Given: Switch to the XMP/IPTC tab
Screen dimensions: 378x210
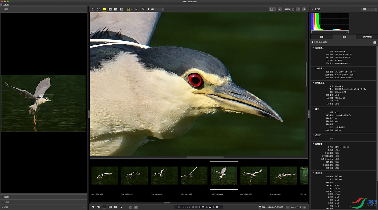Looking at the screenshot, I should pos(367,37).
